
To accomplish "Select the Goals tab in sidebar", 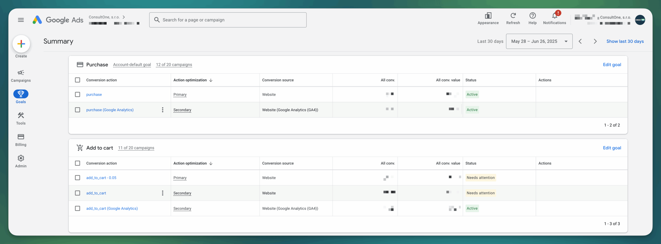I will 21,97.
